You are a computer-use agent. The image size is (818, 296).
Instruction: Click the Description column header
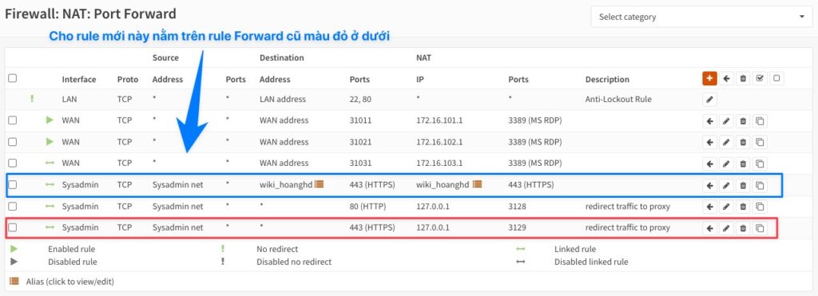[607, 80]
